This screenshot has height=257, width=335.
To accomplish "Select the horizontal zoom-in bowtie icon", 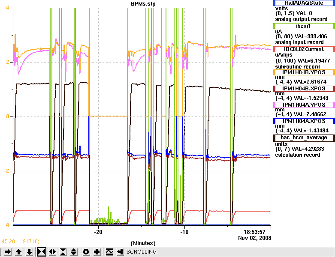I will pos(42,252).
